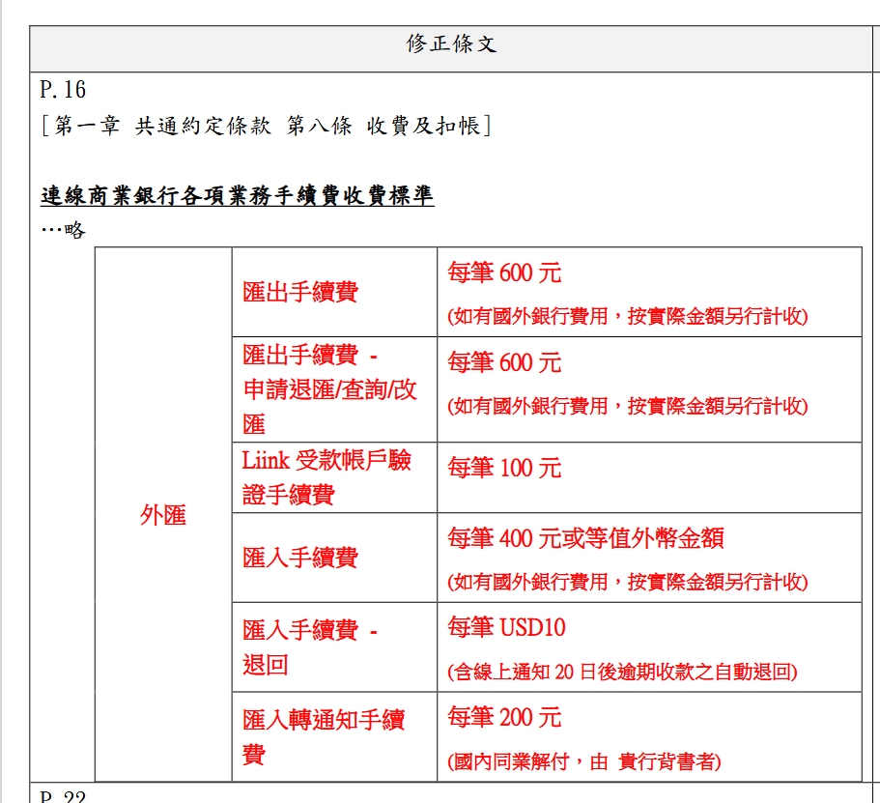Viewport: 880px width, 803px height.
Task: Click the 含線上通知 20 日後逾期收款 note
Action: tap(622, 672)
